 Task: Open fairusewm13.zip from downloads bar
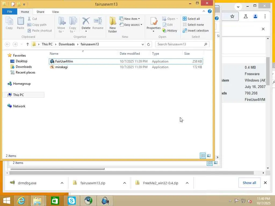(x=93, y=183)
